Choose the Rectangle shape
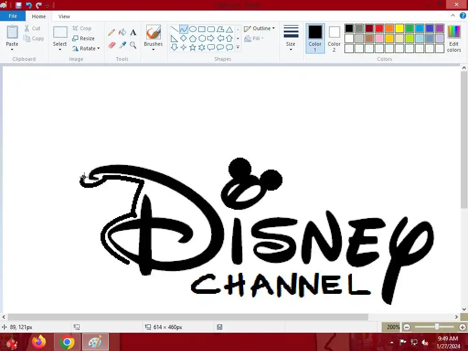The width and height of the screenshot is (468, 351). pos(202,29)
